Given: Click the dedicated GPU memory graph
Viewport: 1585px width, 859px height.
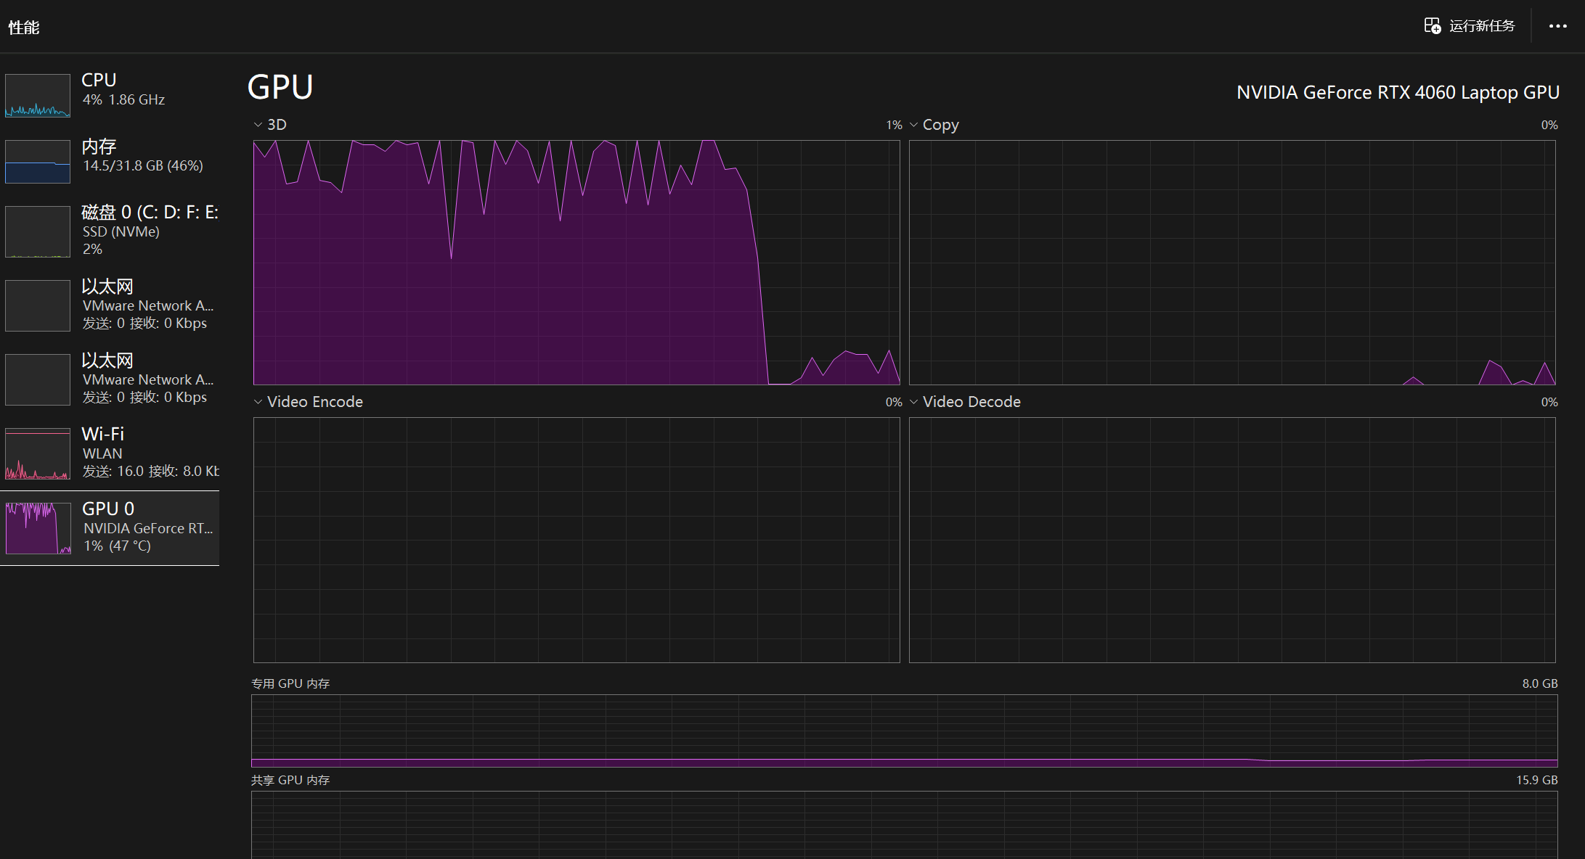Looking at the screenshot, I should (904, 731).
